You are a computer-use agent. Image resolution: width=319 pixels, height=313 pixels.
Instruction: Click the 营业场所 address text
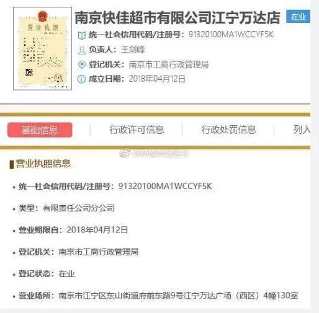coord(178,296)
